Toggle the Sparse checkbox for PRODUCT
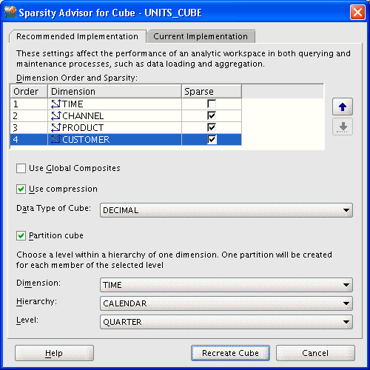This screenshot has width=370, height=370. pyautogui.click(x=212, y=127)
